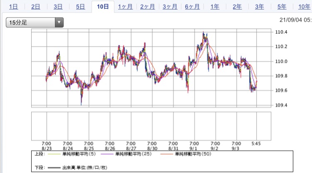Click the 109.6 price axis label
312x173 pixels.
281,91
